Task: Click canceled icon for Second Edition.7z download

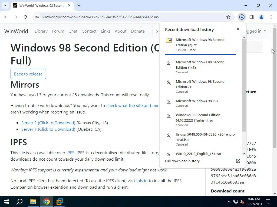Action: click(x=169, y=82)
